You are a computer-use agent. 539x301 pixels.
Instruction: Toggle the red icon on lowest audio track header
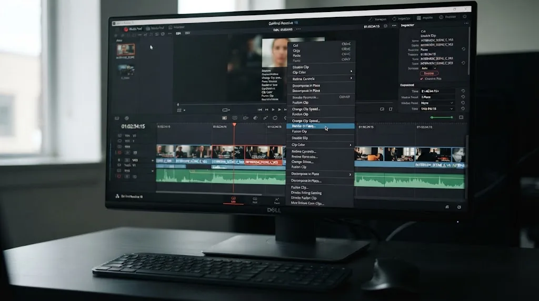[x=119, y=176]
